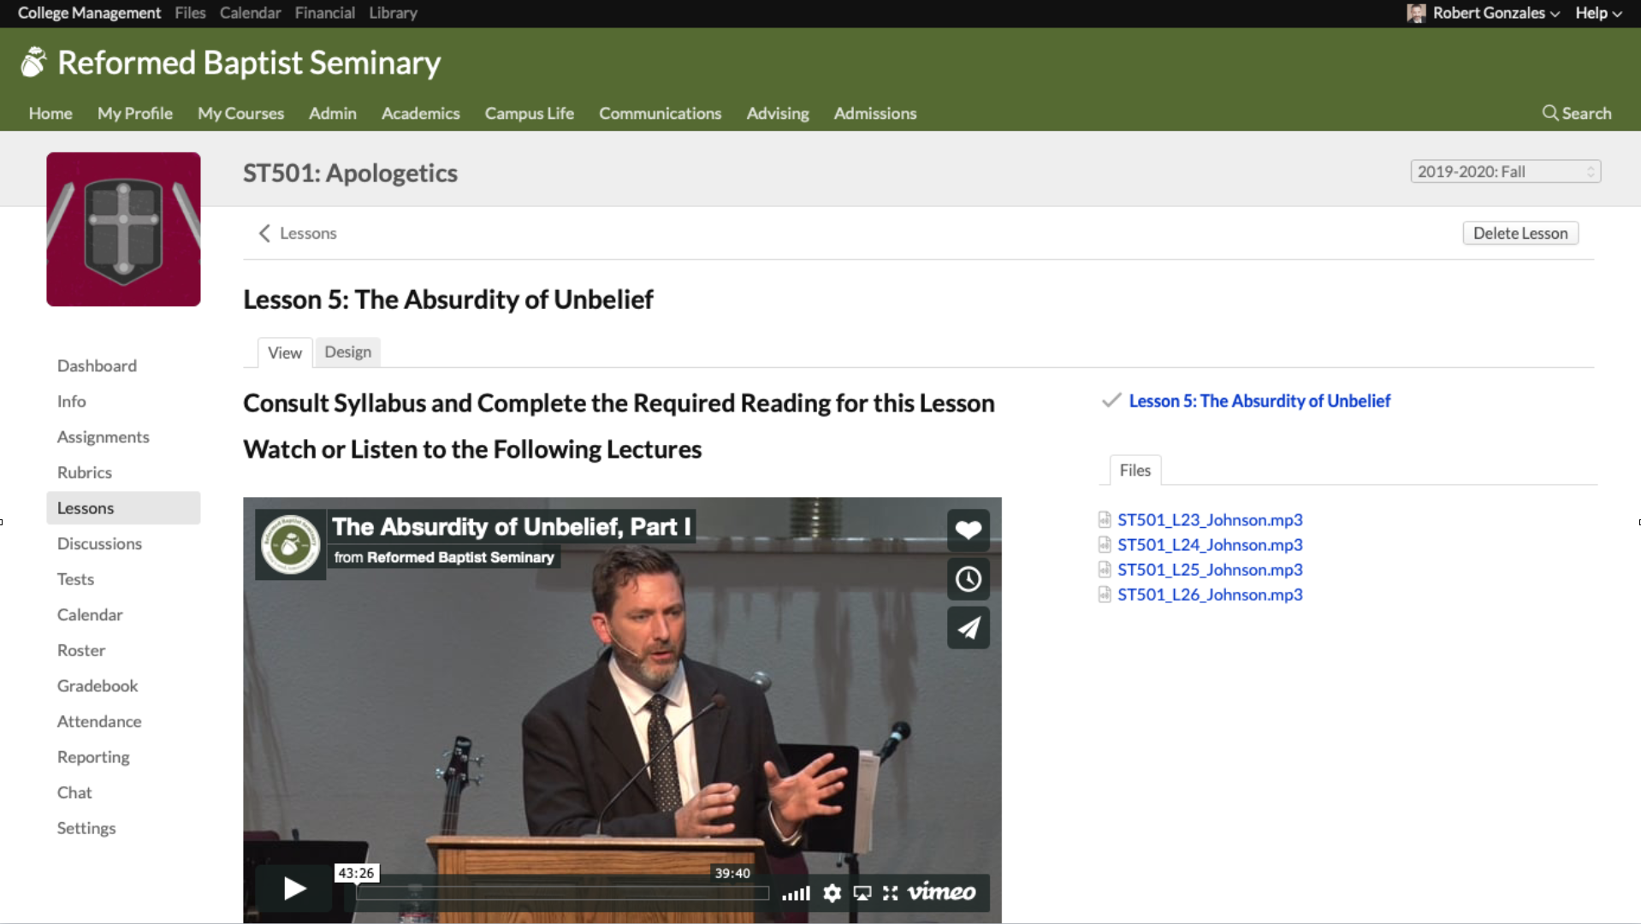Screen dimensions: 1641x924
Task: Open video settings gear icon
Action: point(832,893)
